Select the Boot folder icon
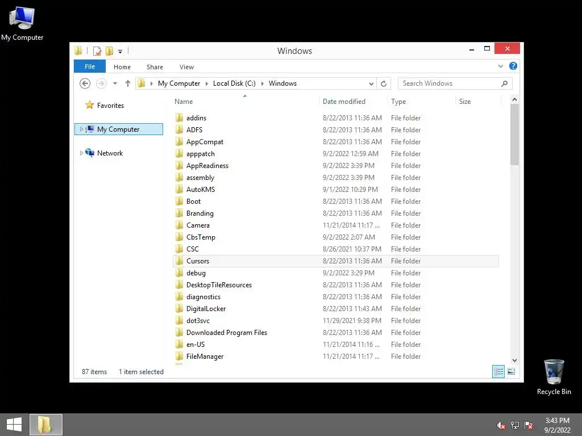 pos(179,201)
